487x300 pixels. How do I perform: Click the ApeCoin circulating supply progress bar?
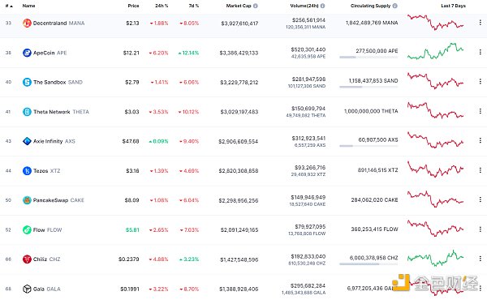(368, 57)
